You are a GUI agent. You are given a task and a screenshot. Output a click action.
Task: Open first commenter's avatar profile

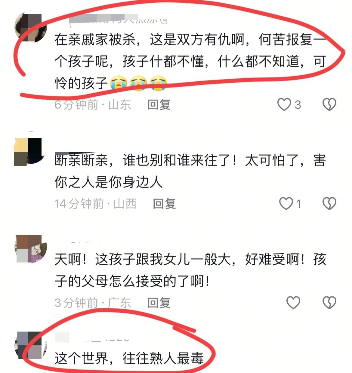30,28
